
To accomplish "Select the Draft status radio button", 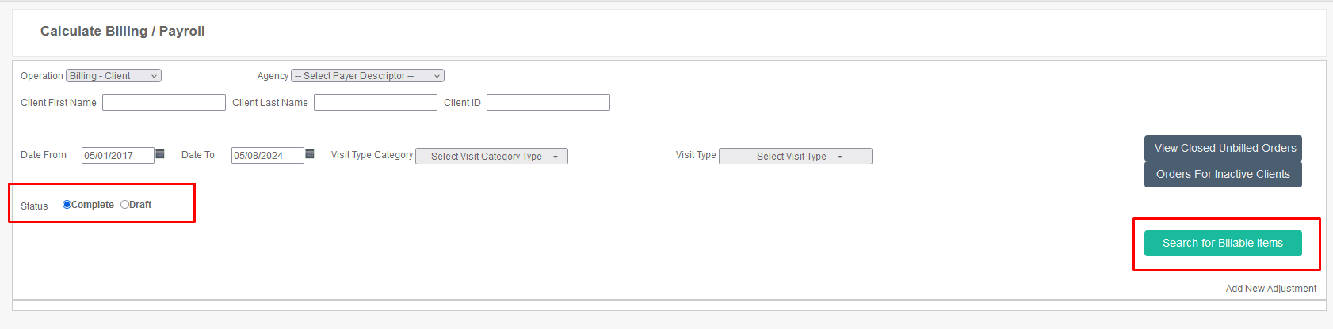I will pyautogui.click(x=124, y=204).
